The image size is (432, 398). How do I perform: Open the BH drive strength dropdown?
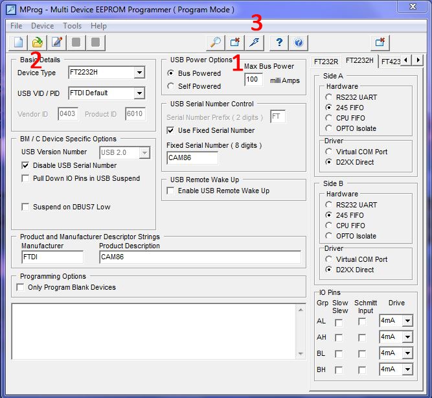click(x=407, y=369)
